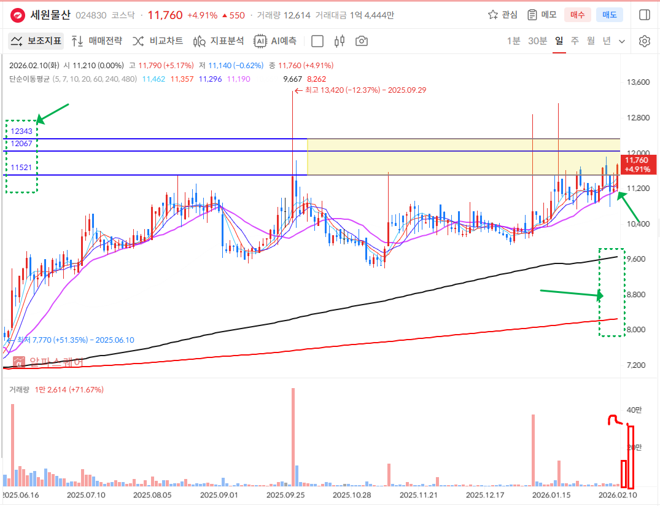Add stock to 관심 watchlist star
The image size is (660, 506).
pyautogui.click(x=502, y=15)
